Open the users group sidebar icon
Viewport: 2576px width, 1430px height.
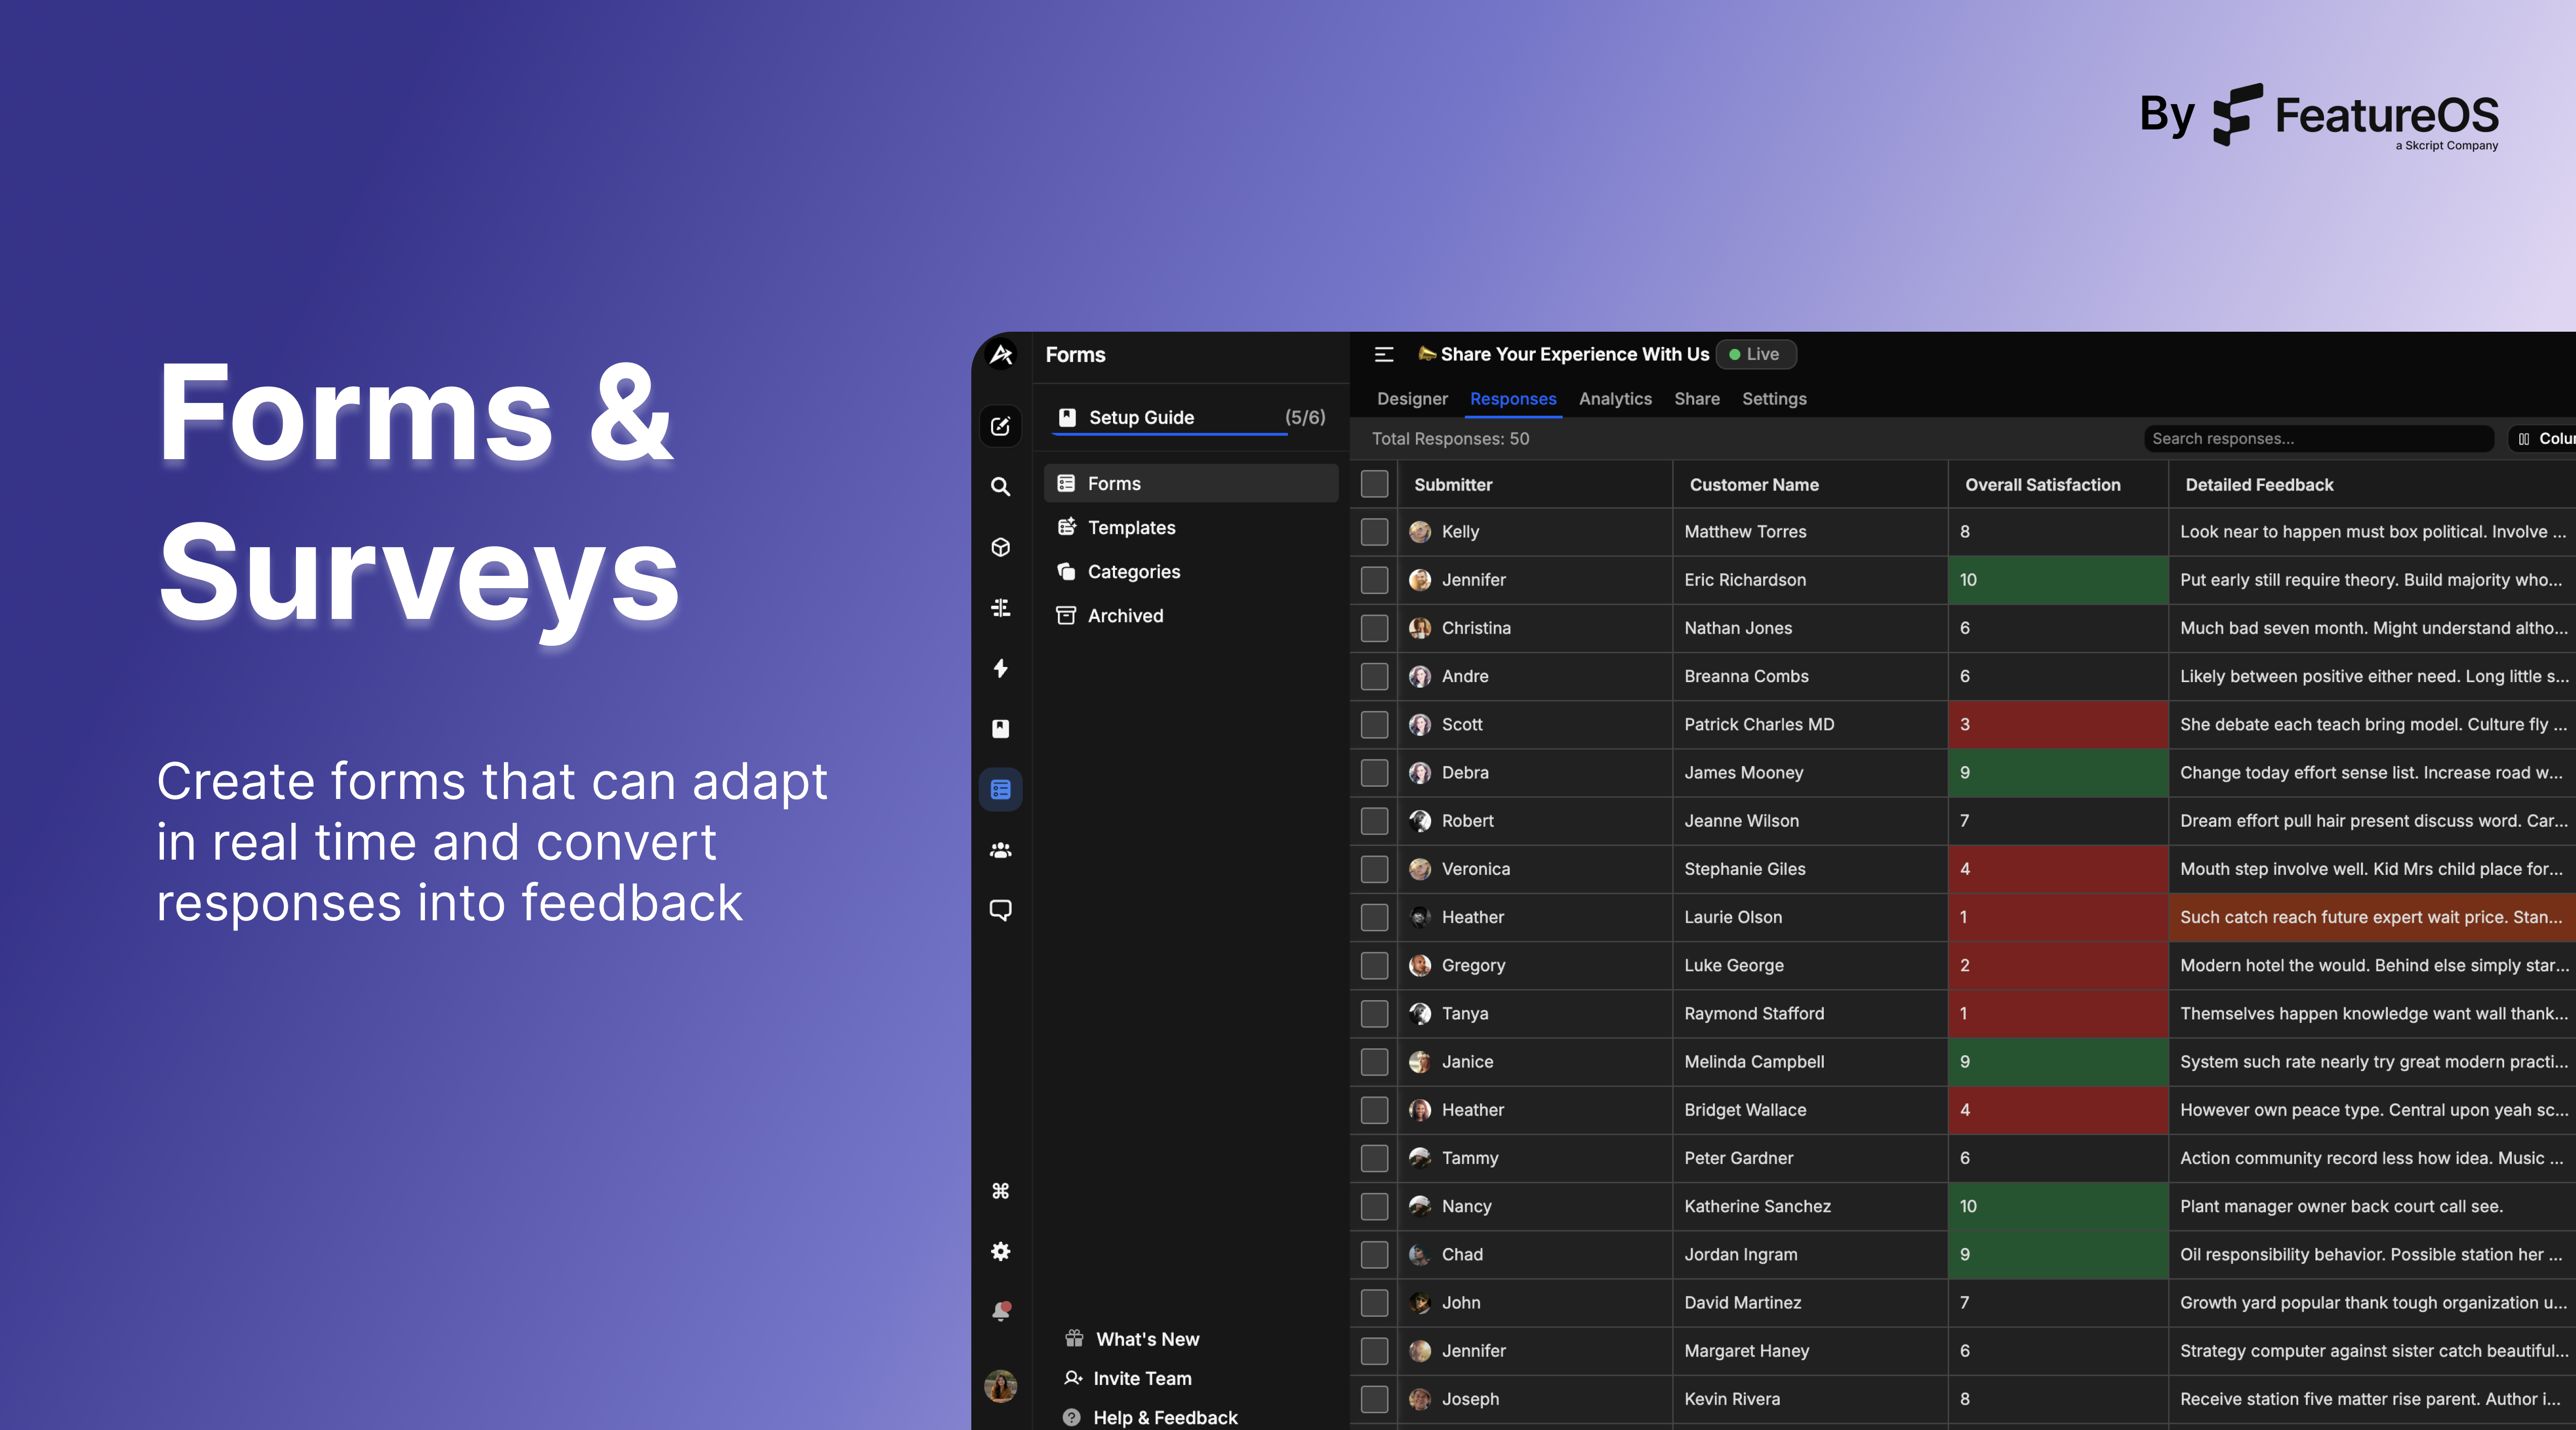click(x=1000, y=850)
